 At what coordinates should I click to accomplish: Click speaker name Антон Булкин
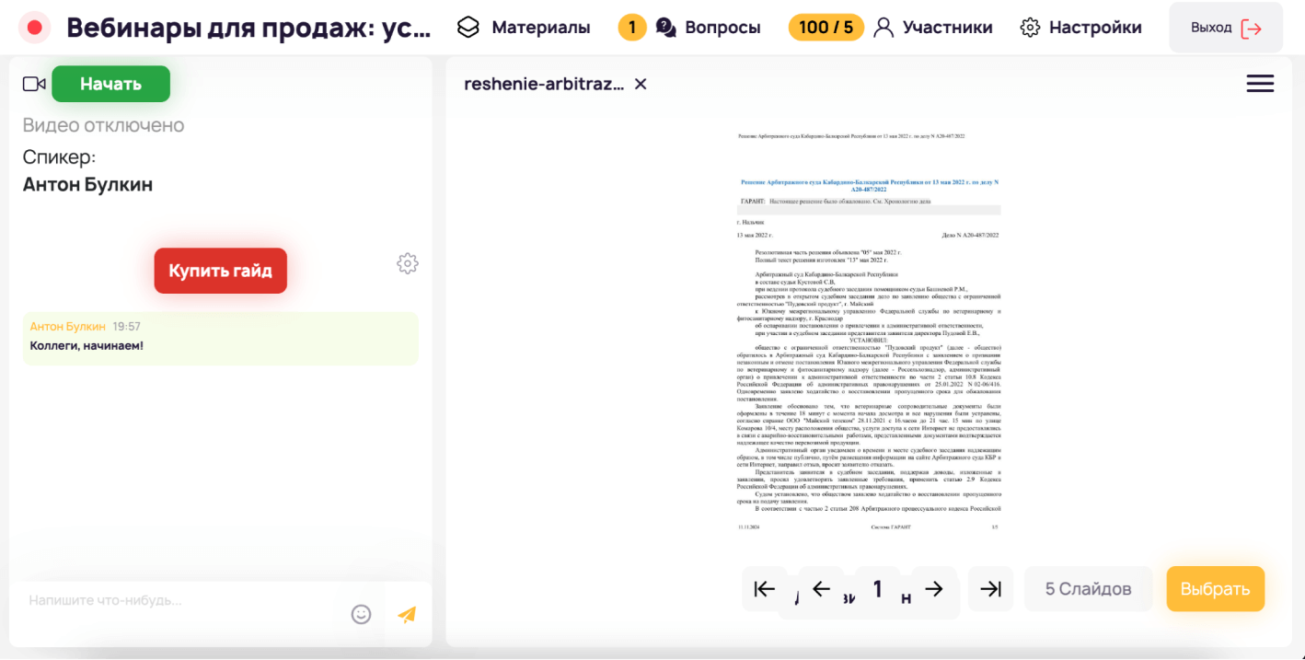tap(88, 184)
